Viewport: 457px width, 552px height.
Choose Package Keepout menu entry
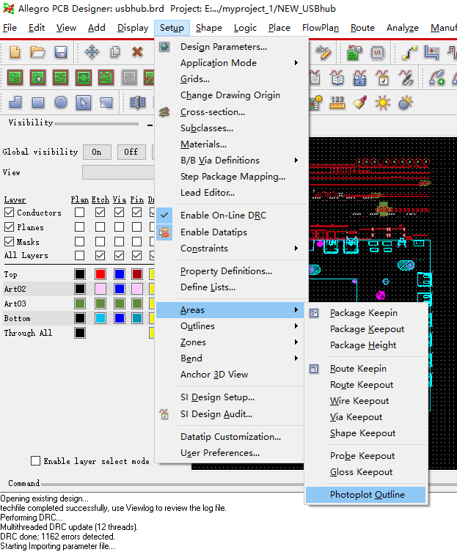pos(366,329)
